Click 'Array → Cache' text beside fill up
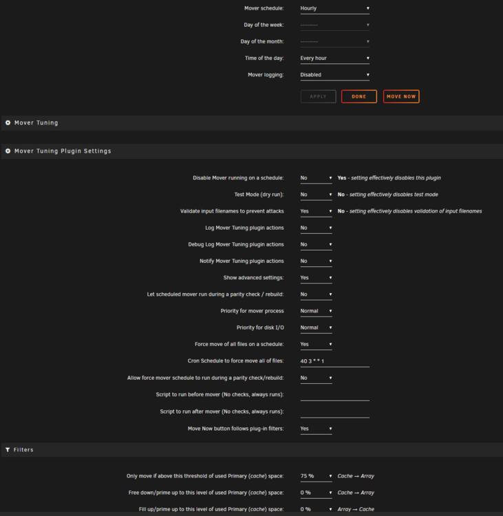 [356, 509]
